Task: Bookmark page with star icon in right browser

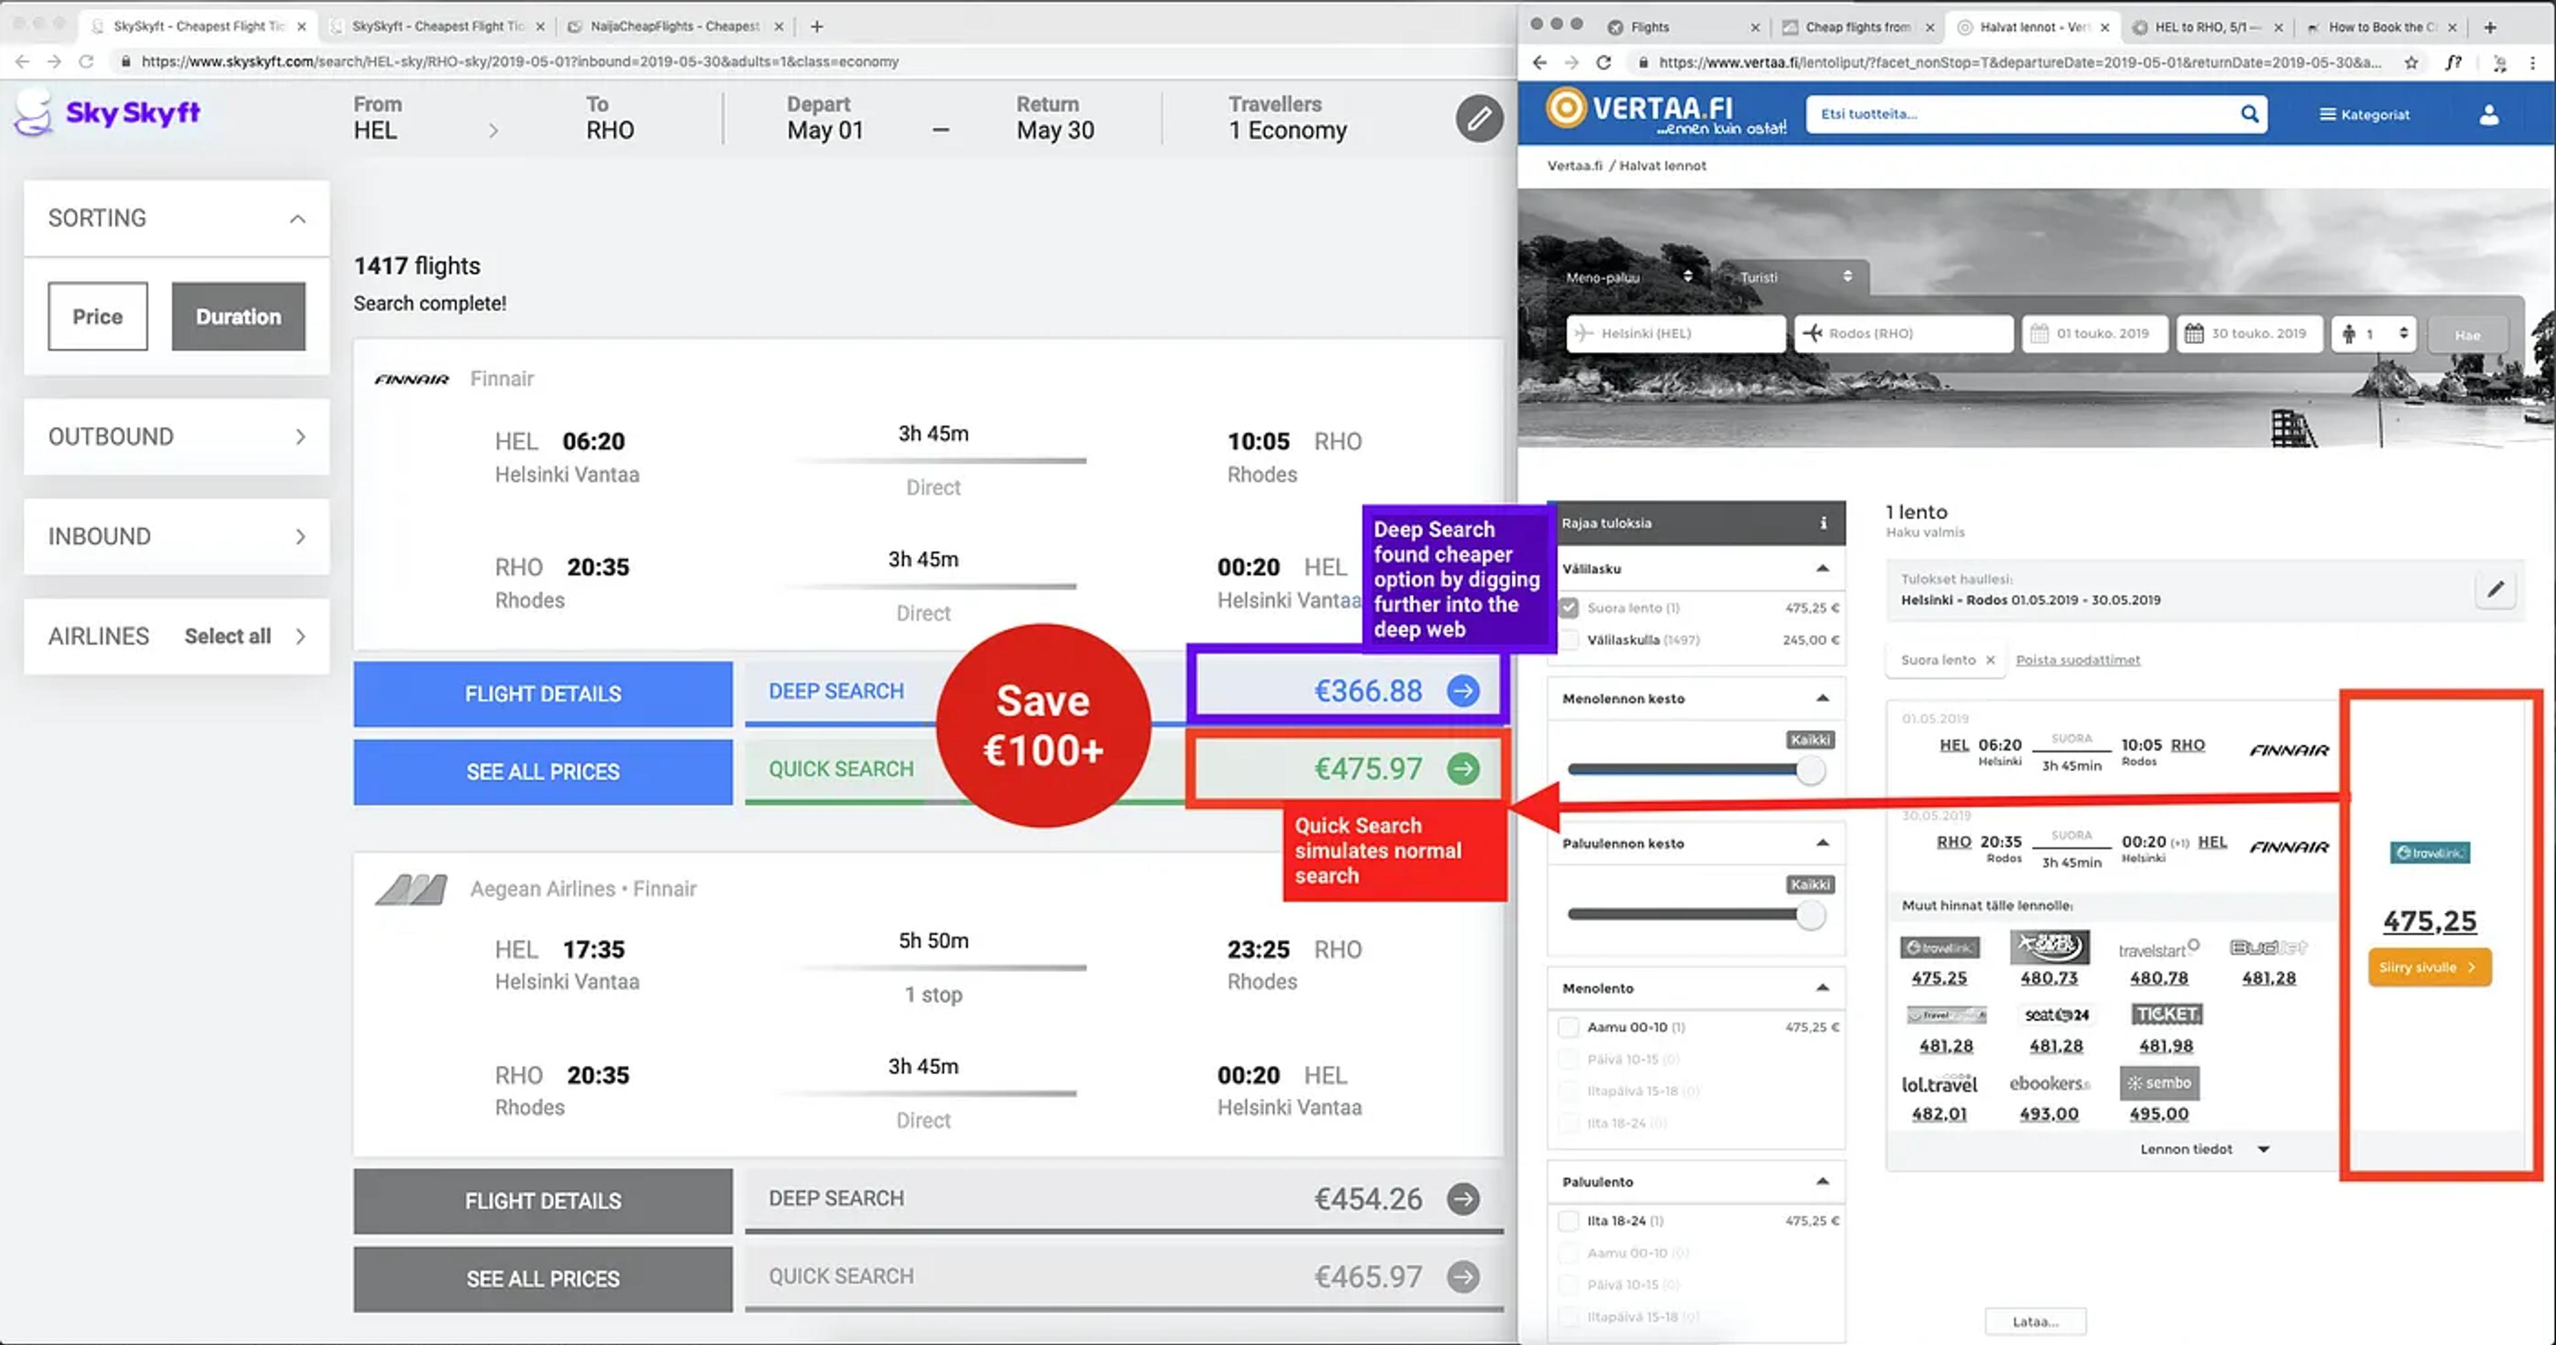Action: pyautogui.click(x=2411, y=63)
